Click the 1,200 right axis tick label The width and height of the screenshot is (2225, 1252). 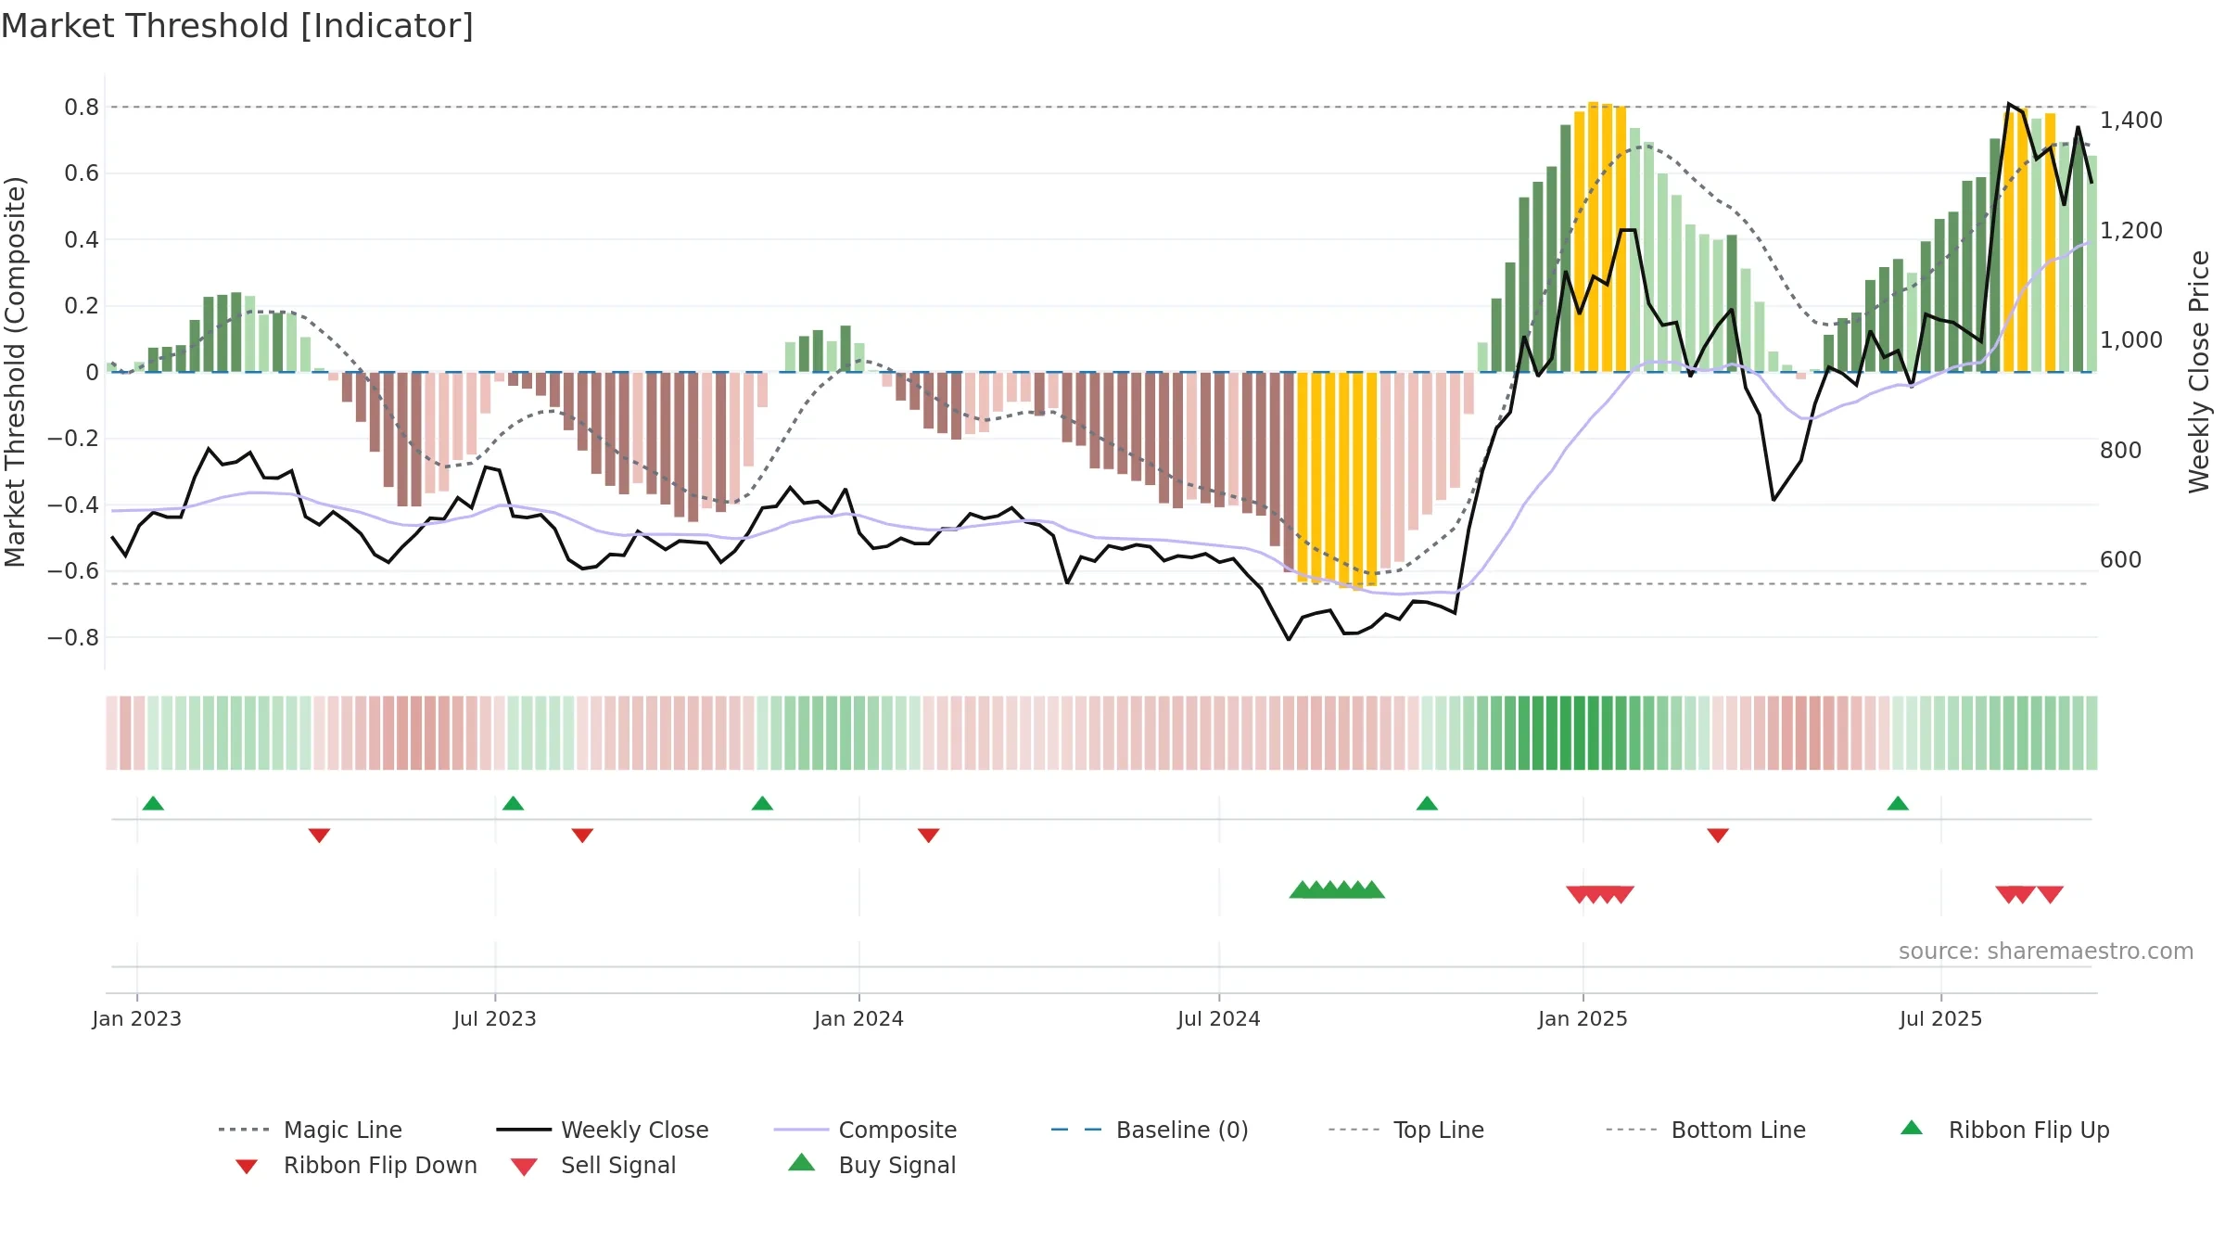(2131, 231)
